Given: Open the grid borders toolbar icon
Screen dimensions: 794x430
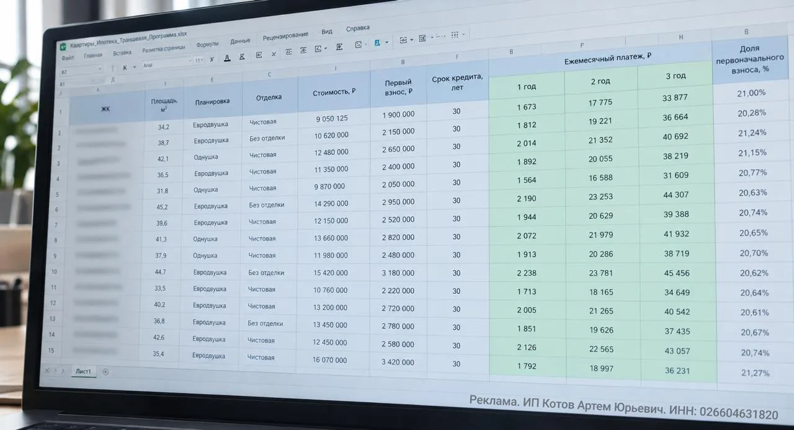Looking at the screenshot, I should (454, 35).
